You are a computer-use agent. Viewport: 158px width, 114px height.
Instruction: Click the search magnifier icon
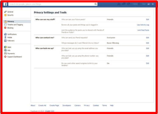tap(96, 4)
